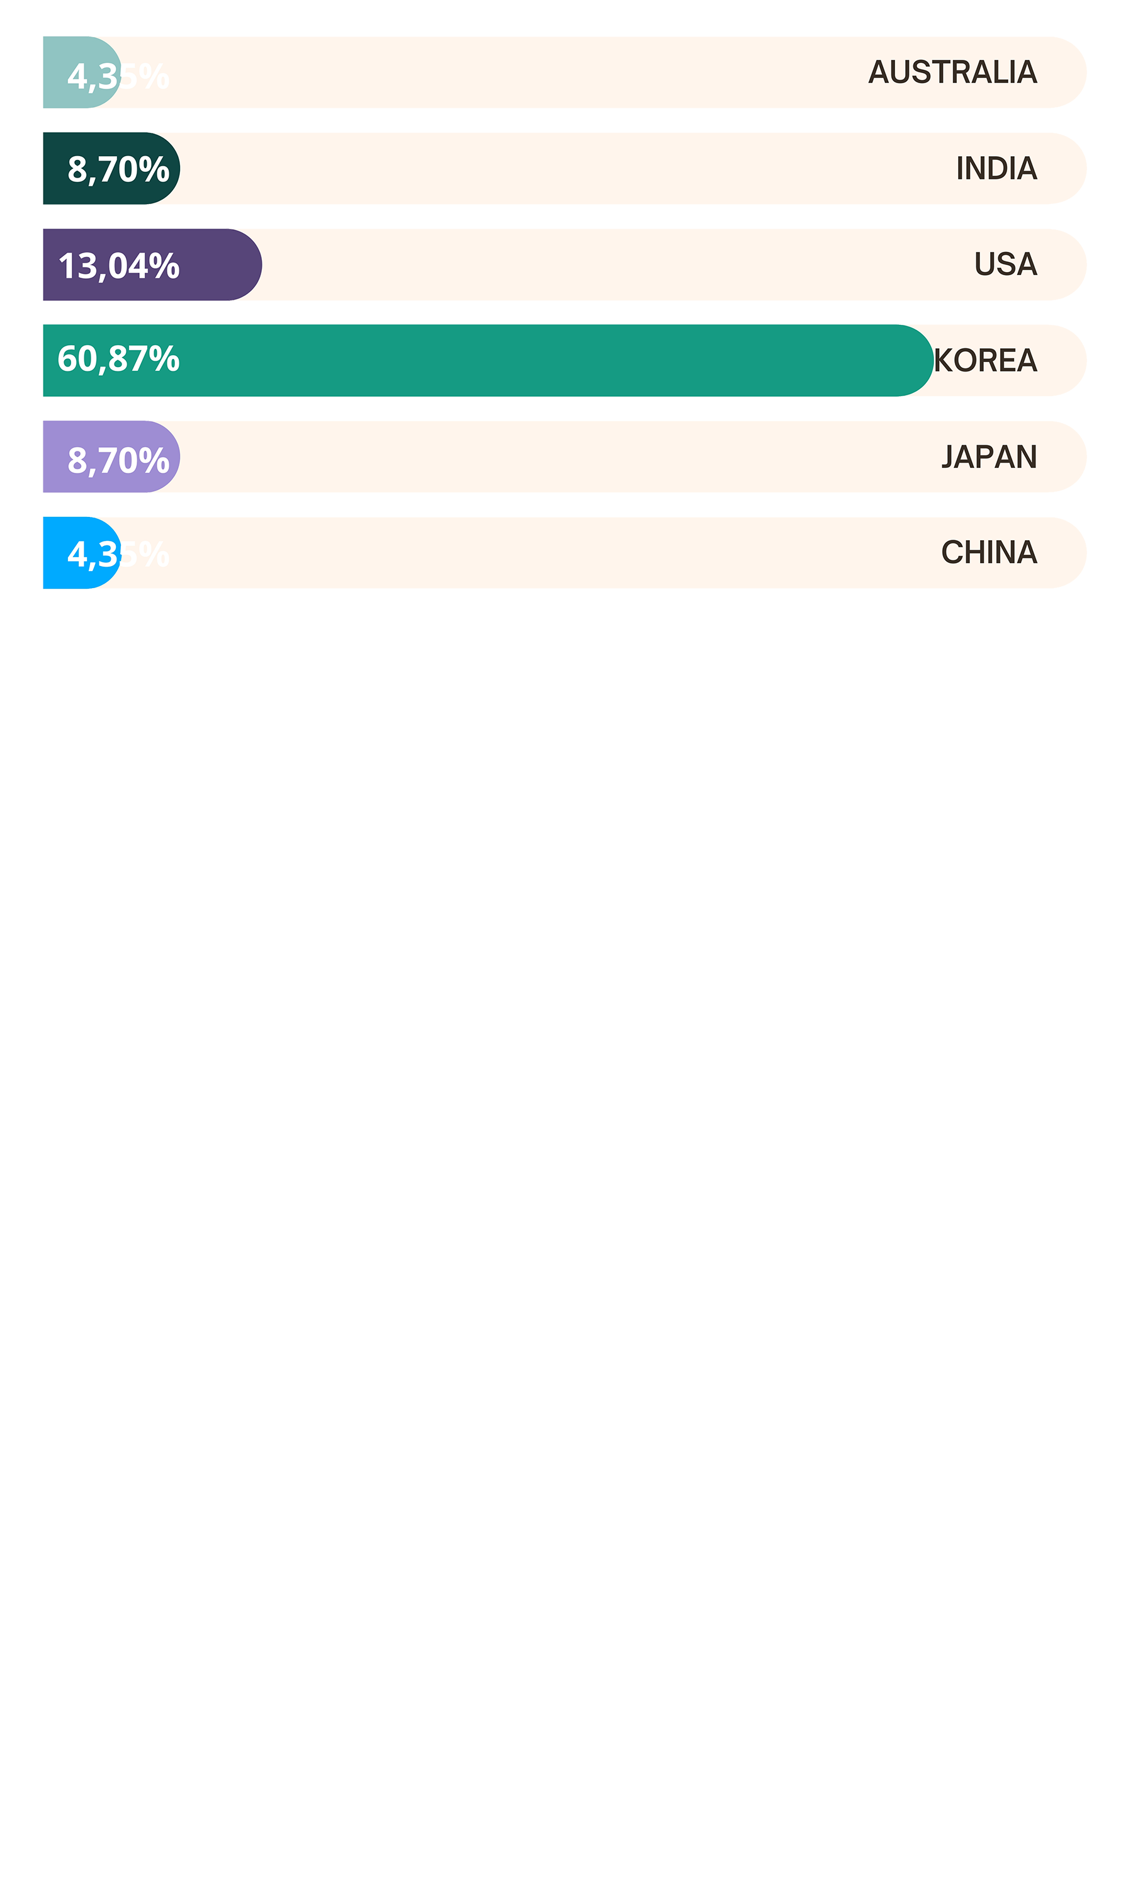The image size is (1133, 1889).
Task: Click the empty track of USA bar
Action: [611, 265]
